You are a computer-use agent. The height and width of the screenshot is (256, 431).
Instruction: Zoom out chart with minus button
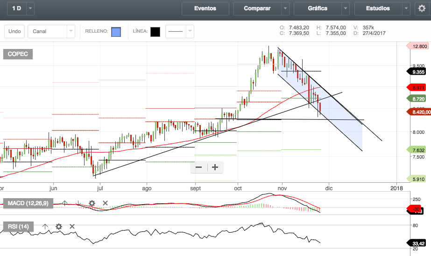199,167
